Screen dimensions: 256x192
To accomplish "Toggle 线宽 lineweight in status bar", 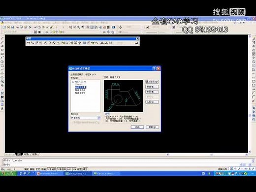I will 79,169.
